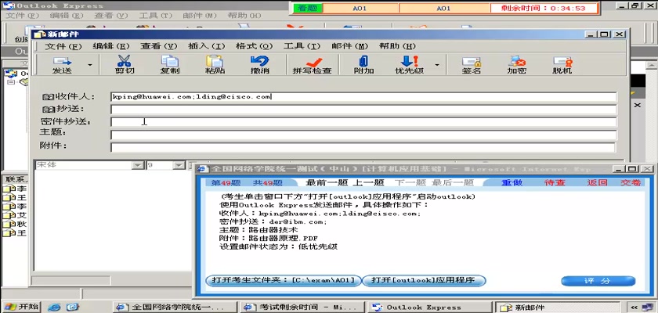Go to 最前一题 first question
658x313 pixels.
pos(327,182)
